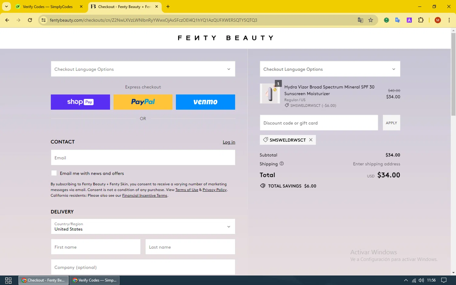
Task: Open site information icon in address bar
Action: [x=43, y=20]
